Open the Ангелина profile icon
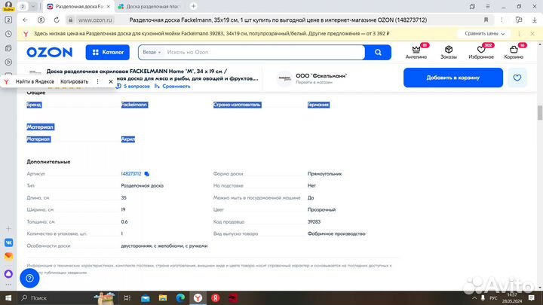The height and width of the screenshot is (305, 543). point(416,52)
